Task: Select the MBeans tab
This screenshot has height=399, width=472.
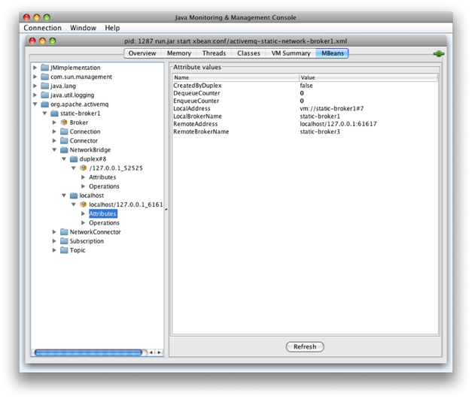Action: tap(332, 53)
